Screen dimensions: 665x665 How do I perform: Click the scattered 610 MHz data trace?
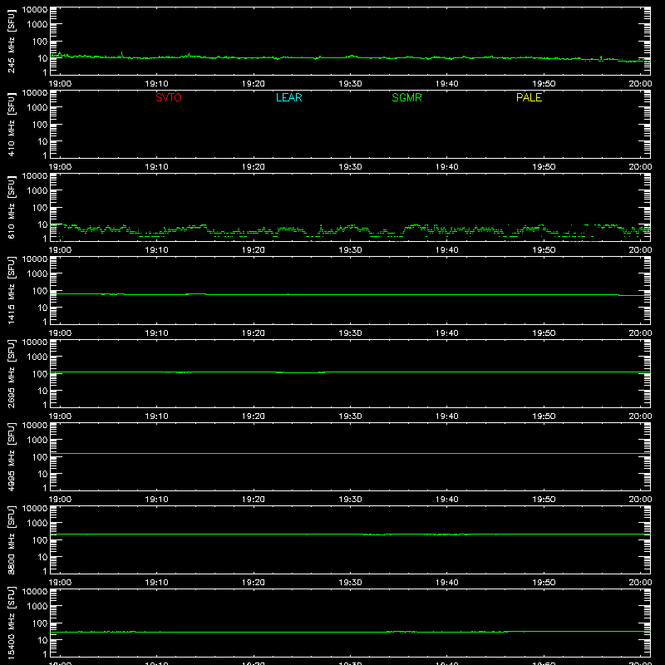point(350,231)
